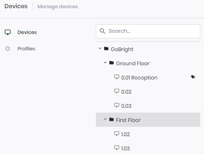Viewport: 204px width, 154px height.
Task: Click the magnifier icon in the search box
Action: tap(103, 31)
